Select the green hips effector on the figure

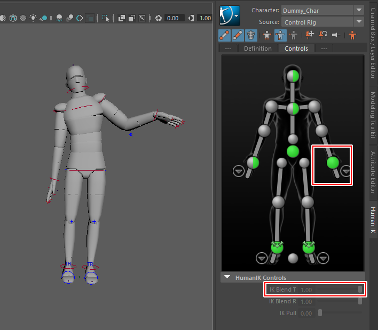click(293, 151)
